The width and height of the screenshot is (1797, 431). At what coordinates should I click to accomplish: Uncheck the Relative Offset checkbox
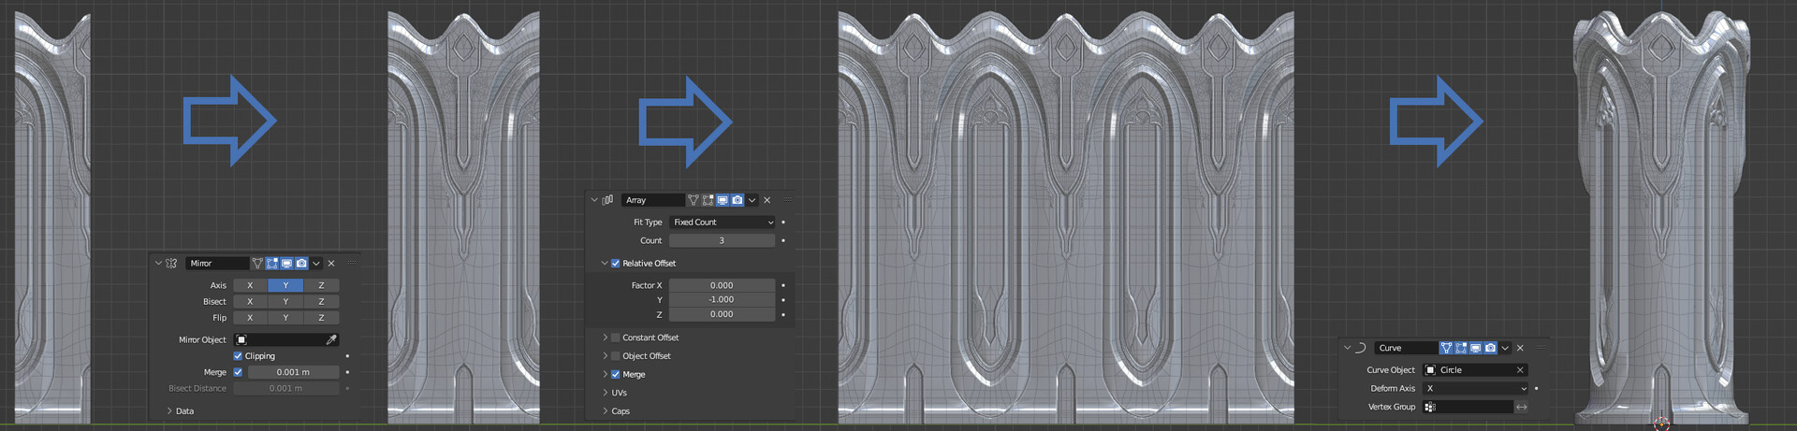(615, 264)
